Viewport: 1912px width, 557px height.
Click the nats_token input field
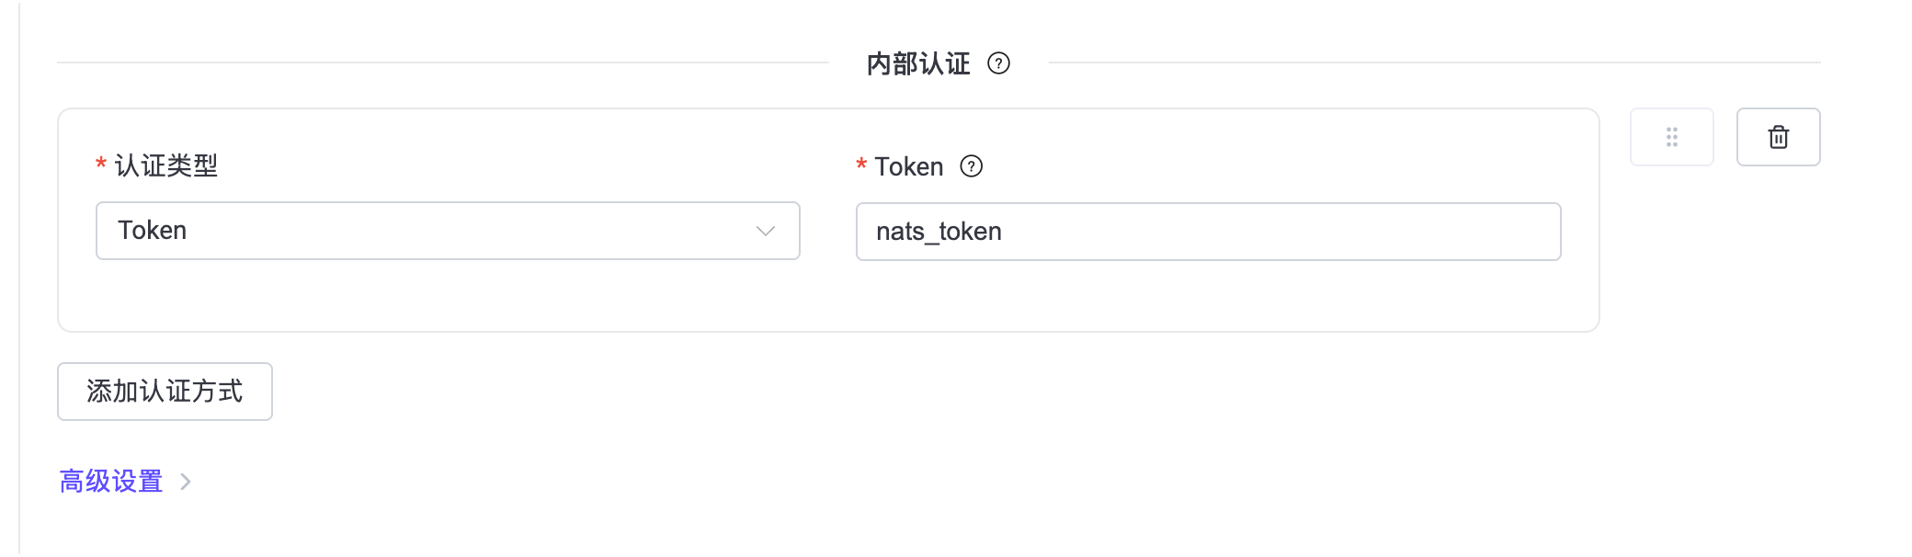[x=1208, y=231]
